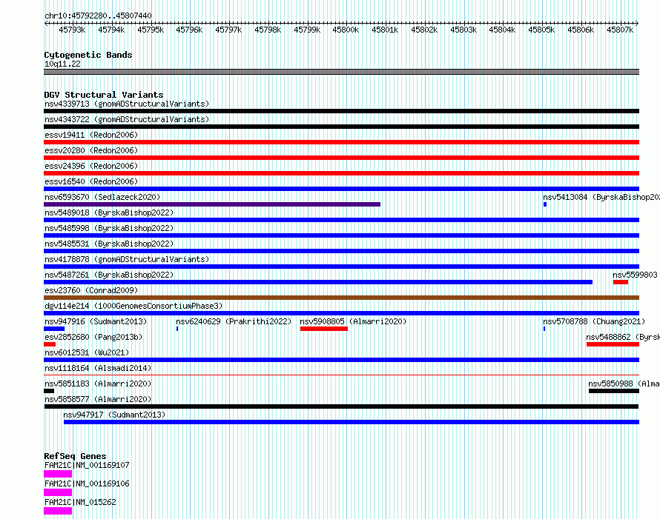Open nsv6012531 (Wu2021) variant label

click(x=87, y=352)
